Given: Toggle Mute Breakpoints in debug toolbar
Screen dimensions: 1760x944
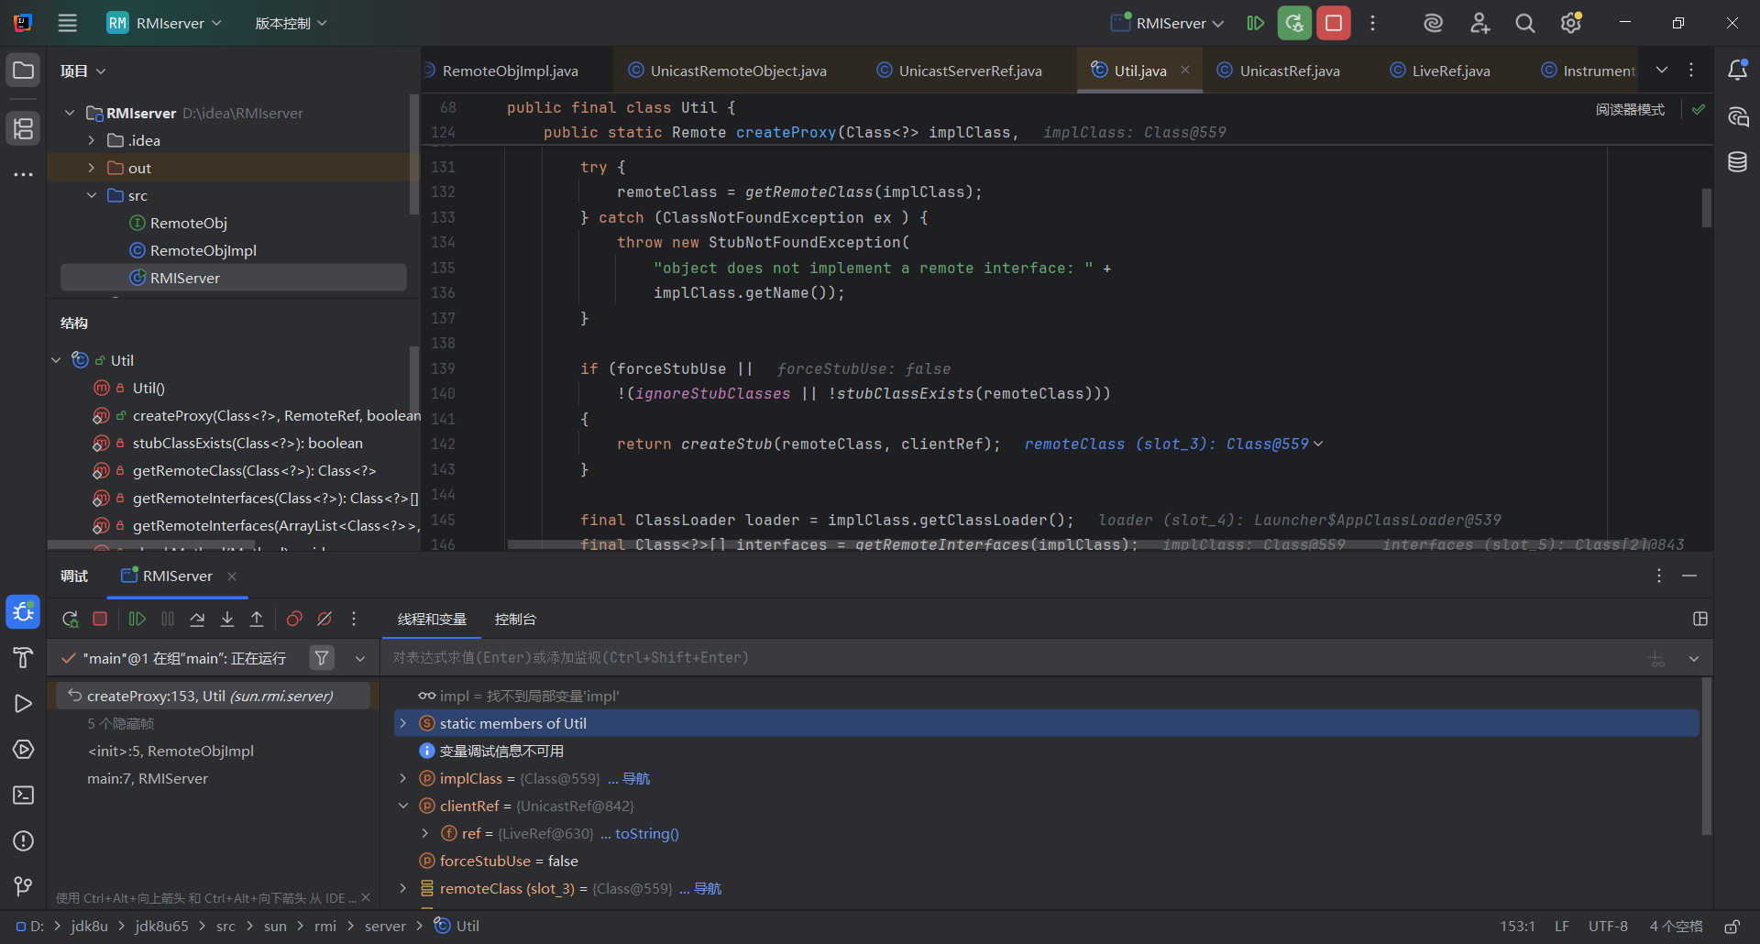Looking at the screenshot, I should coord(324,620).
